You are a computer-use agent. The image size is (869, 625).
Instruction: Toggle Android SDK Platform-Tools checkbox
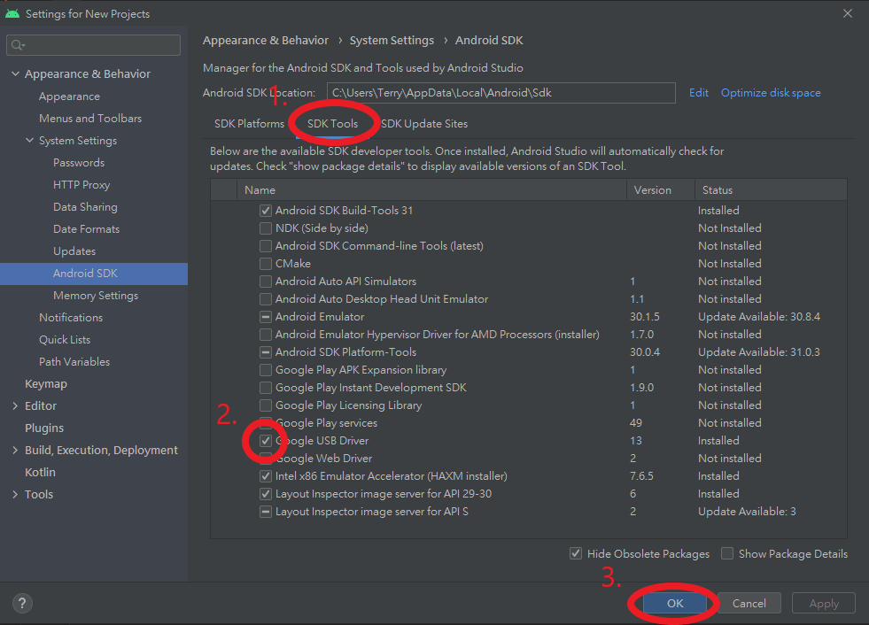(266, 352)
